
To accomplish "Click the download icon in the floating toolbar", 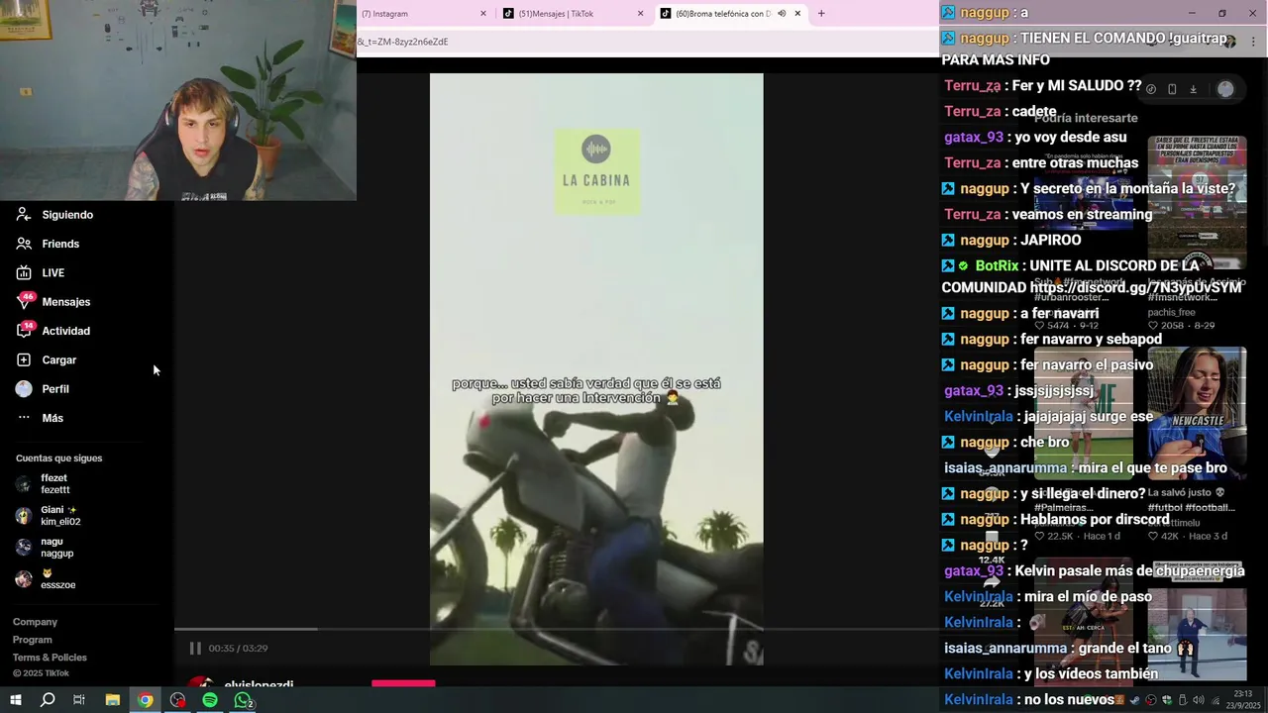I will pos(1193,89).
